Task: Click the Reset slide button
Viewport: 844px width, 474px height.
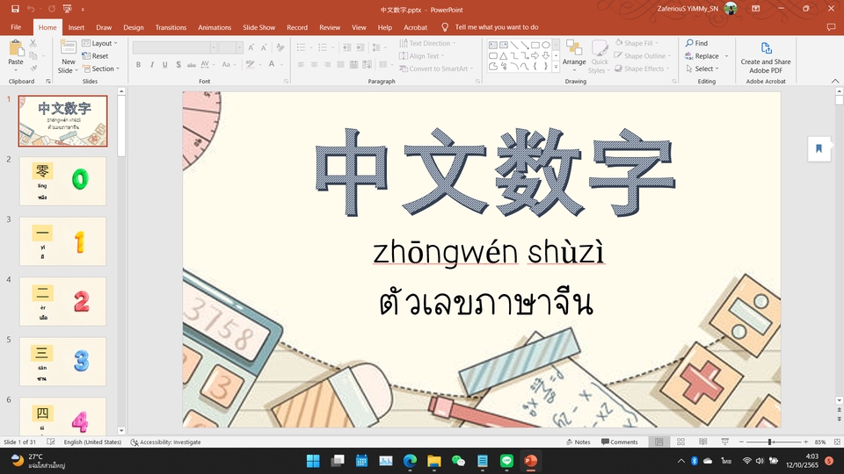Action: click(x=95, y=56)
